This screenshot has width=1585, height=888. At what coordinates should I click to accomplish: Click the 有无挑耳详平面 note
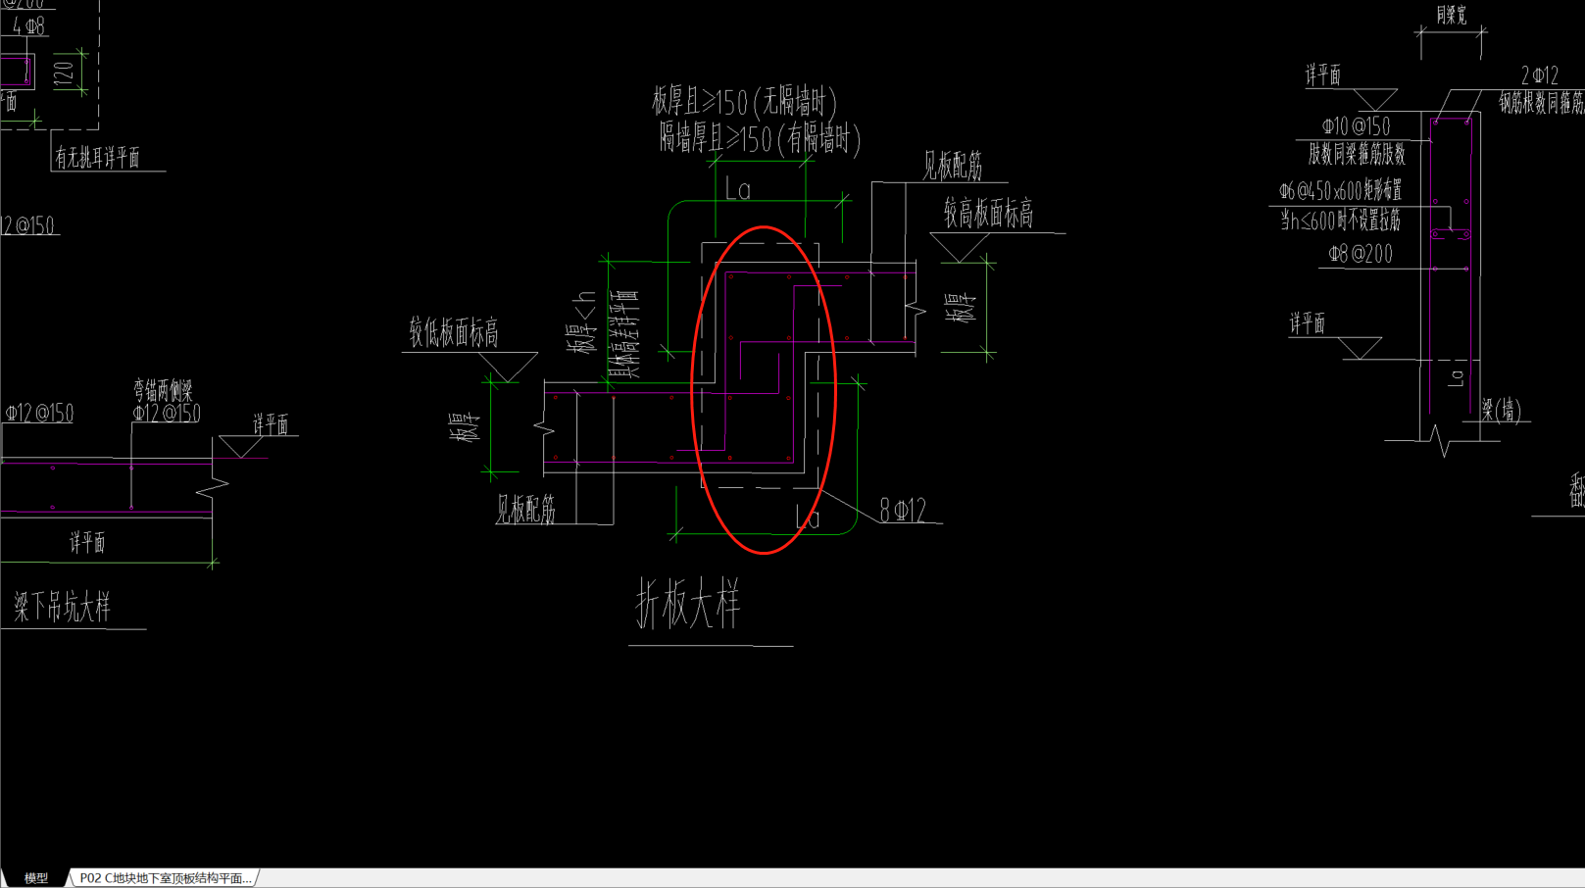point(97,157)
